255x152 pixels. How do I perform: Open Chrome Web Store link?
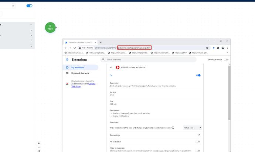84,85
